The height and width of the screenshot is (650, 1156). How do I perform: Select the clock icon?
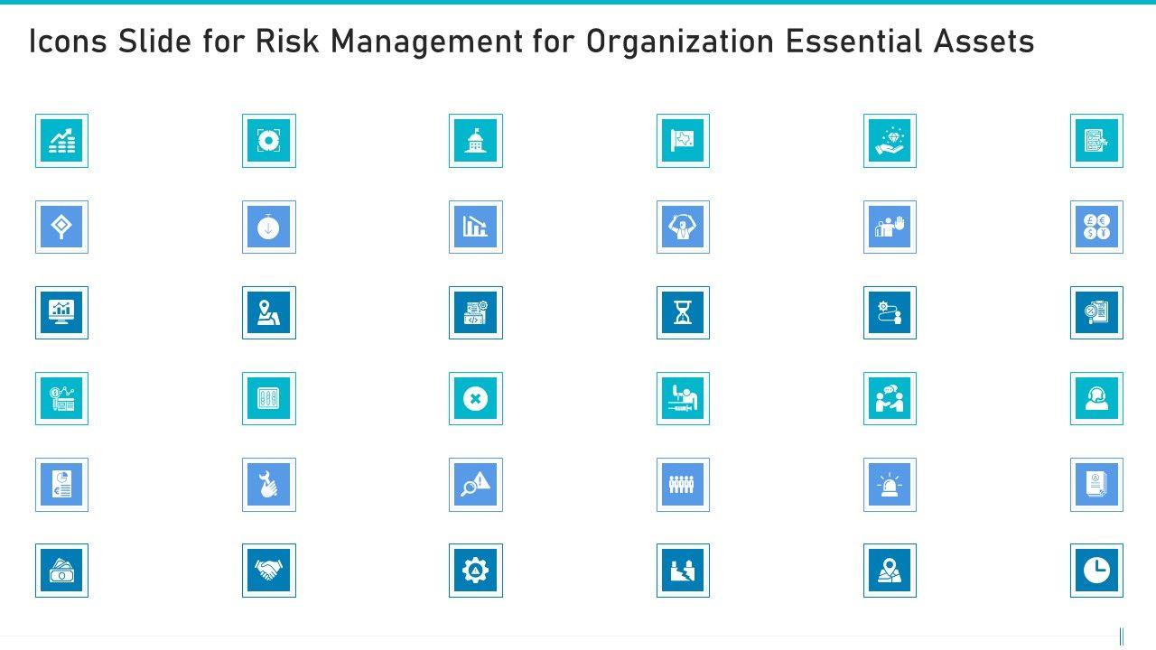[x=1096, y=571]
